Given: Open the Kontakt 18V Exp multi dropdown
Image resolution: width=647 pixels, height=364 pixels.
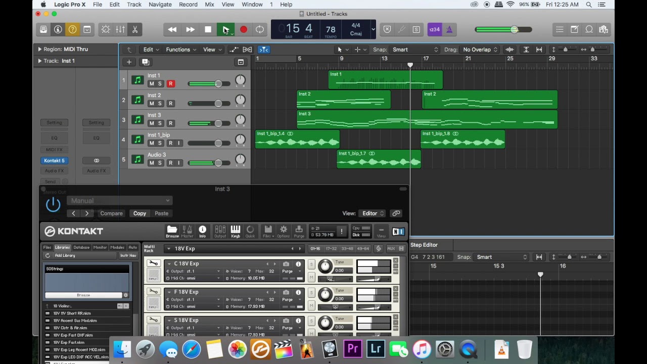Looking at the screenshot, I should 169,249.
